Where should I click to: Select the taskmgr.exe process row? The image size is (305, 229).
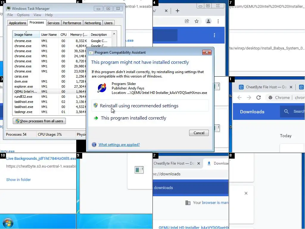click(x=50, y=112)
